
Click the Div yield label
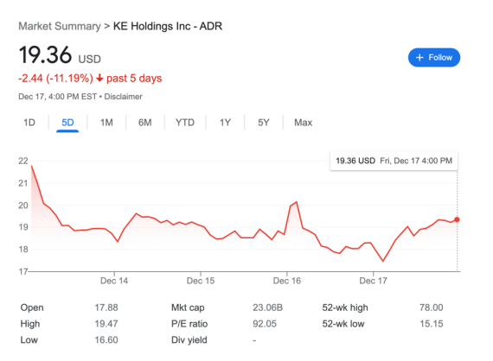(x=189, y=340)
